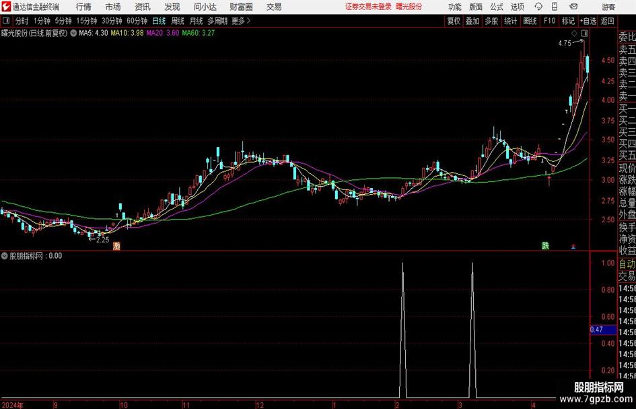Screen dimensions: 636x409
Task: Click the diamond marker icon above chart
Action: pyautogui.click(x=574, y=33)
